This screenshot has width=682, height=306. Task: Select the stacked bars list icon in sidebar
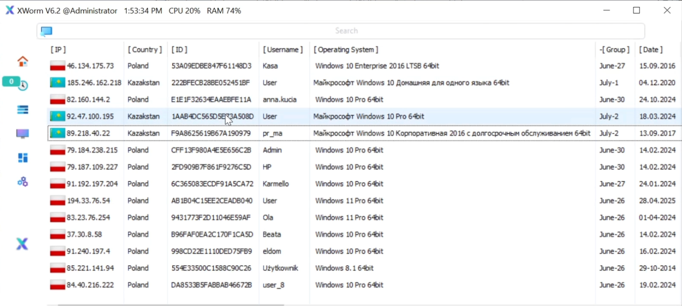point(23,110)
